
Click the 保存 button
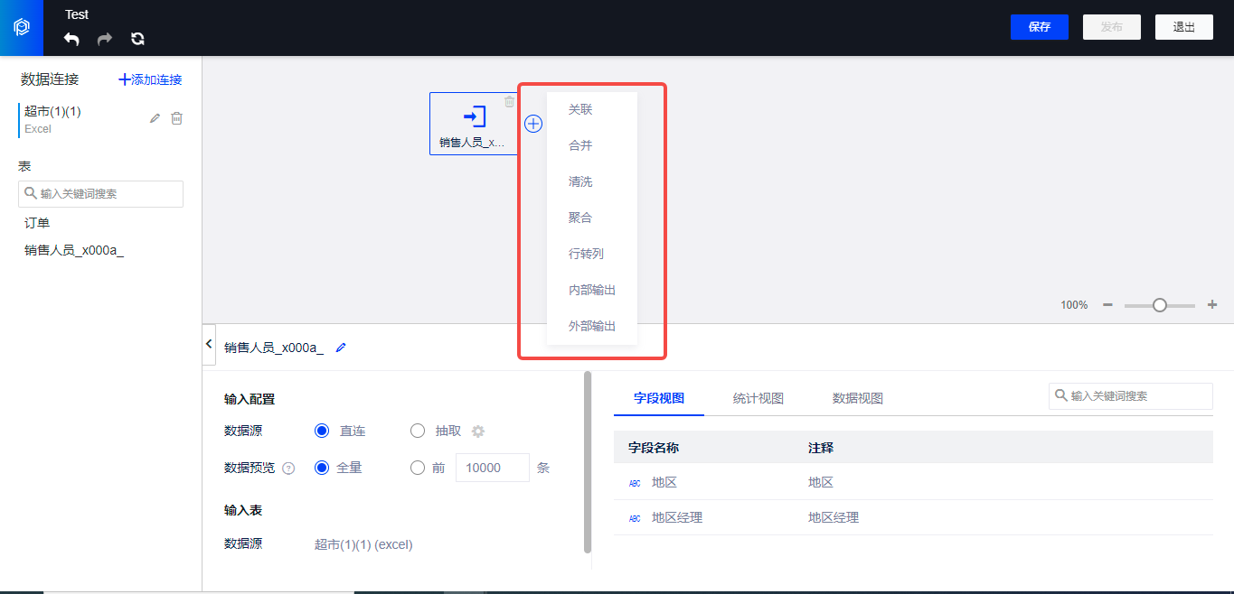tap(1040, 27)
